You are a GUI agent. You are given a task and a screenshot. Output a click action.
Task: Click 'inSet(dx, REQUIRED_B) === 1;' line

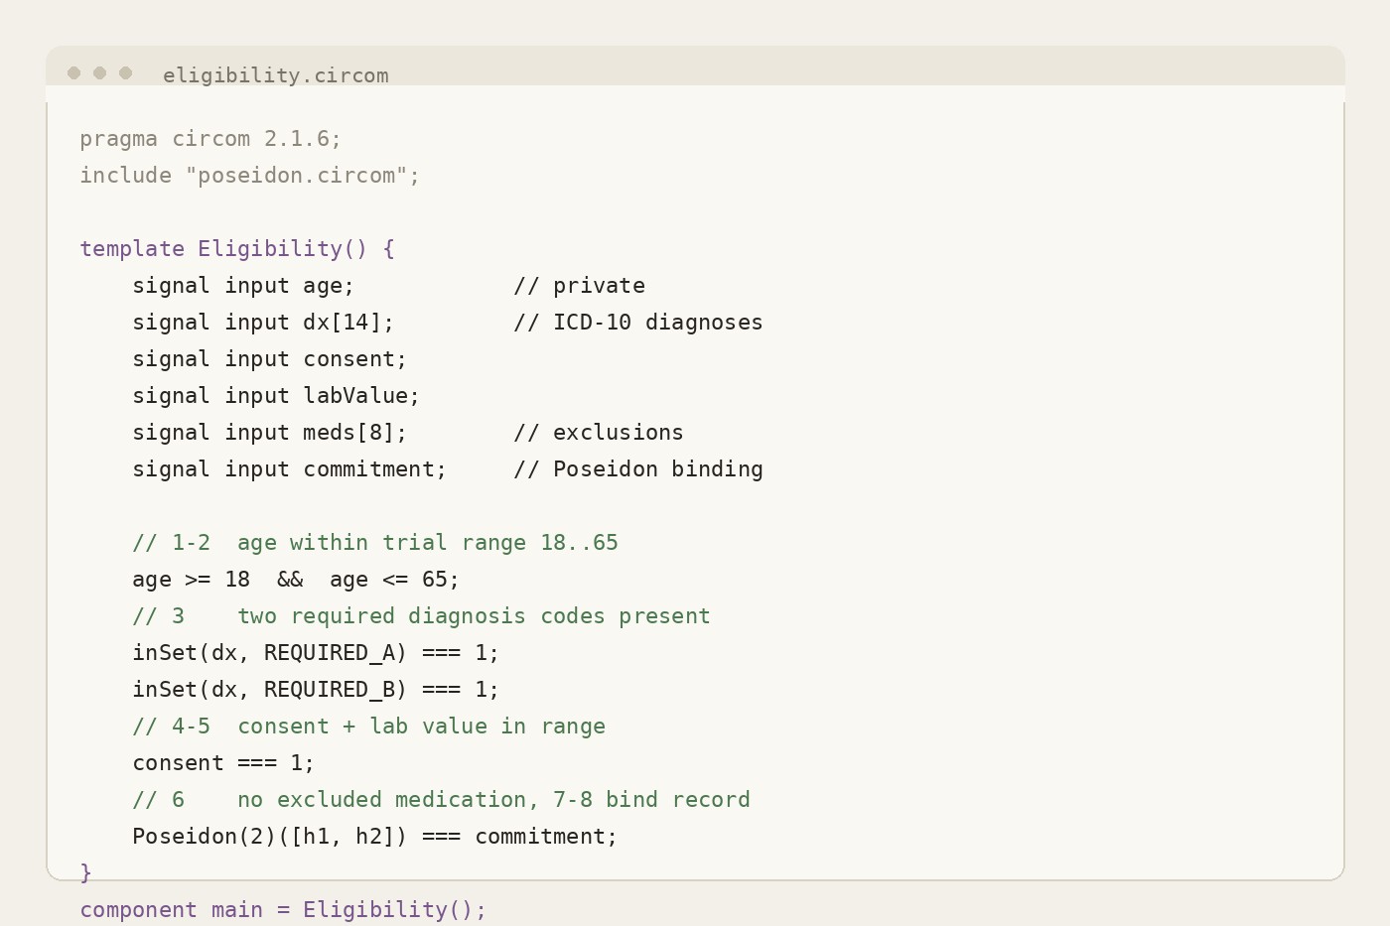tap(316, 690)
